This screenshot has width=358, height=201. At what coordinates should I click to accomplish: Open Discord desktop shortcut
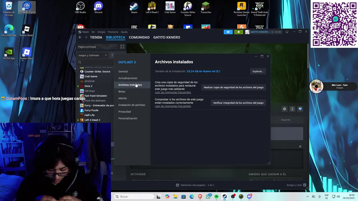[98, 8]
